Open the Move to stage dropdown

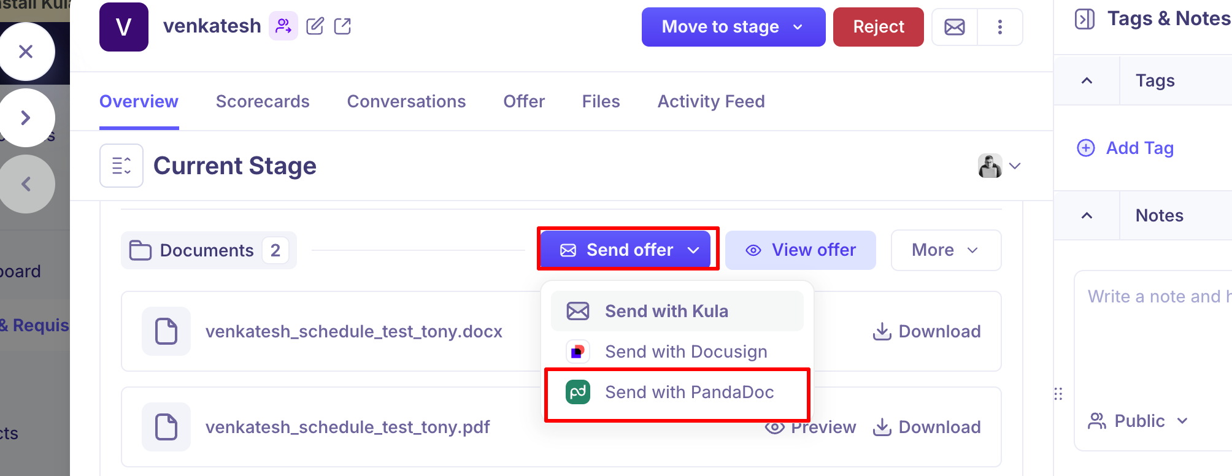[733, 27]
